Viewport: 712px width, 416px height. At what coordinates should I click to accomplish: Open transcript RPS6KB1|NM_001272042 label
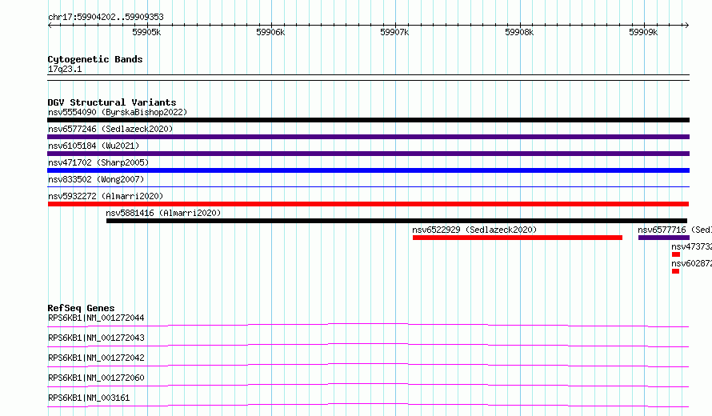click(96, 358)
